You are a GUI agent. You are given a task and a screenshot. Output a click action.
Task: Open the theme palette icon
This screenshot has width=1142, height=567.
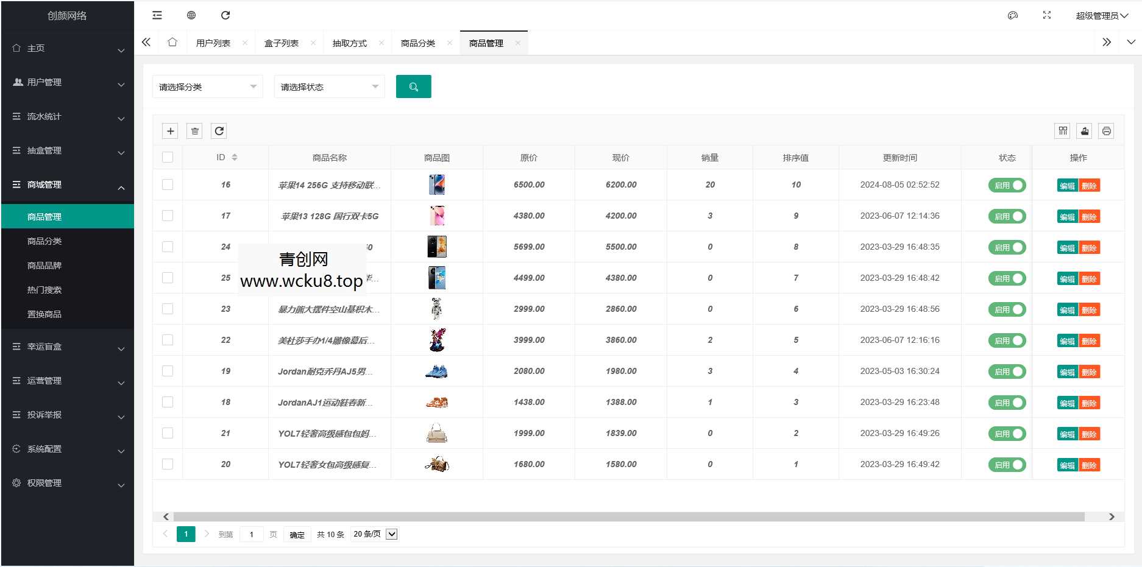(x=1013, y=15)
